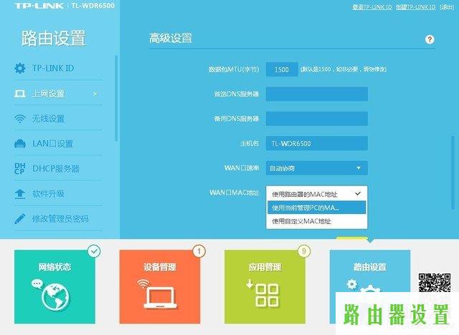This screenshot has height=335, width=459.
Task: Click the 高级设置 heading
Action: pyautogui.click(x=171, y=38)
